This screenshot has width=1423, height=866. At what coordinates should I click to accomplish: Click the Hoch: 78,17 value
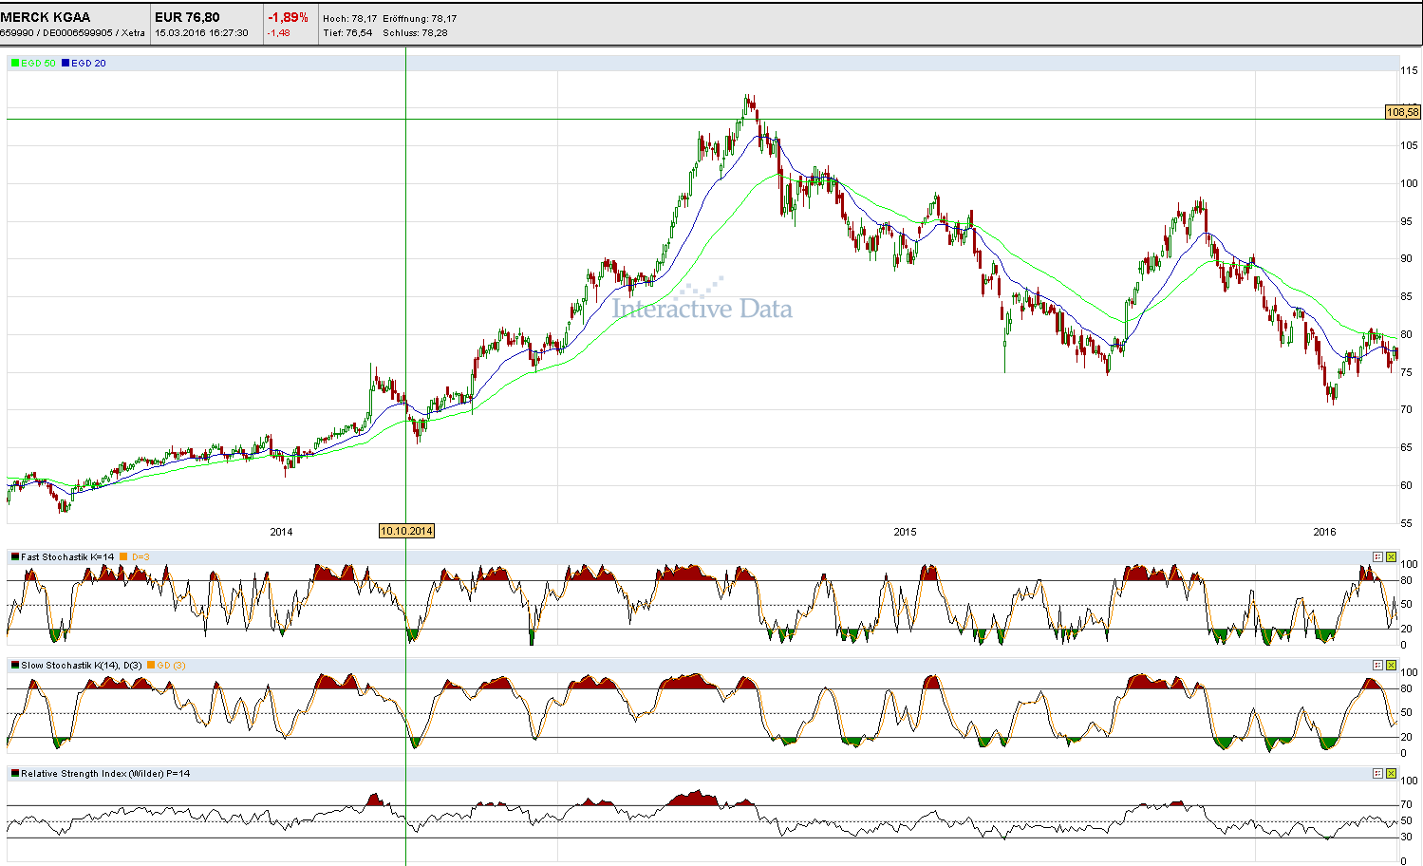349,19
